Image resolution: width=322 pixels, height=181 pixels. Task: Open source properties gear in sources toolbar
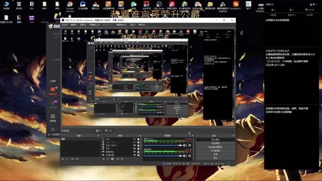coord(112,159)
